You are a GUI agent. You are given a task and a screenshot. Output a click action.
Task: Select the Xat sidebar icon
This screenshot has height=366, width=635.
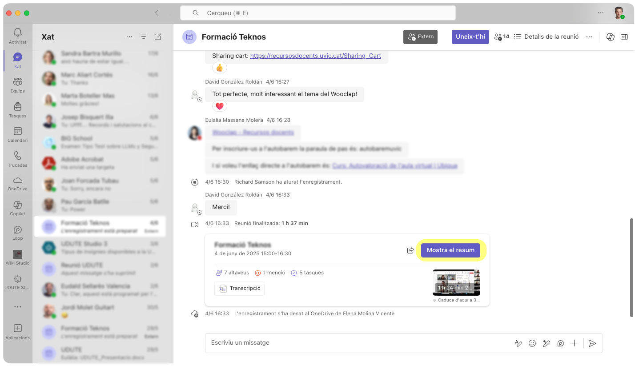click(17, 60)
